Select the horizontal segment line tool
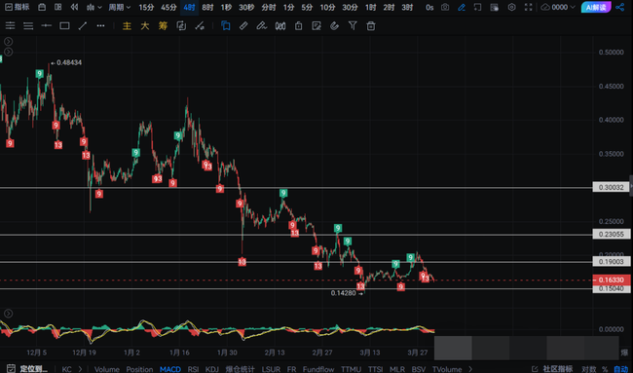The image size is (633, 373). (x=47, y=26)
